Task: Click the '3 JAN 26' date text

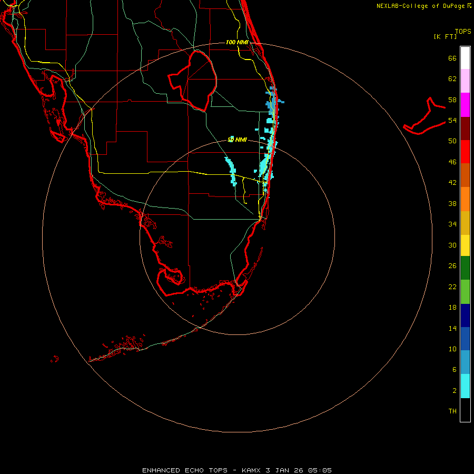Action: click(x=284, y=470)
